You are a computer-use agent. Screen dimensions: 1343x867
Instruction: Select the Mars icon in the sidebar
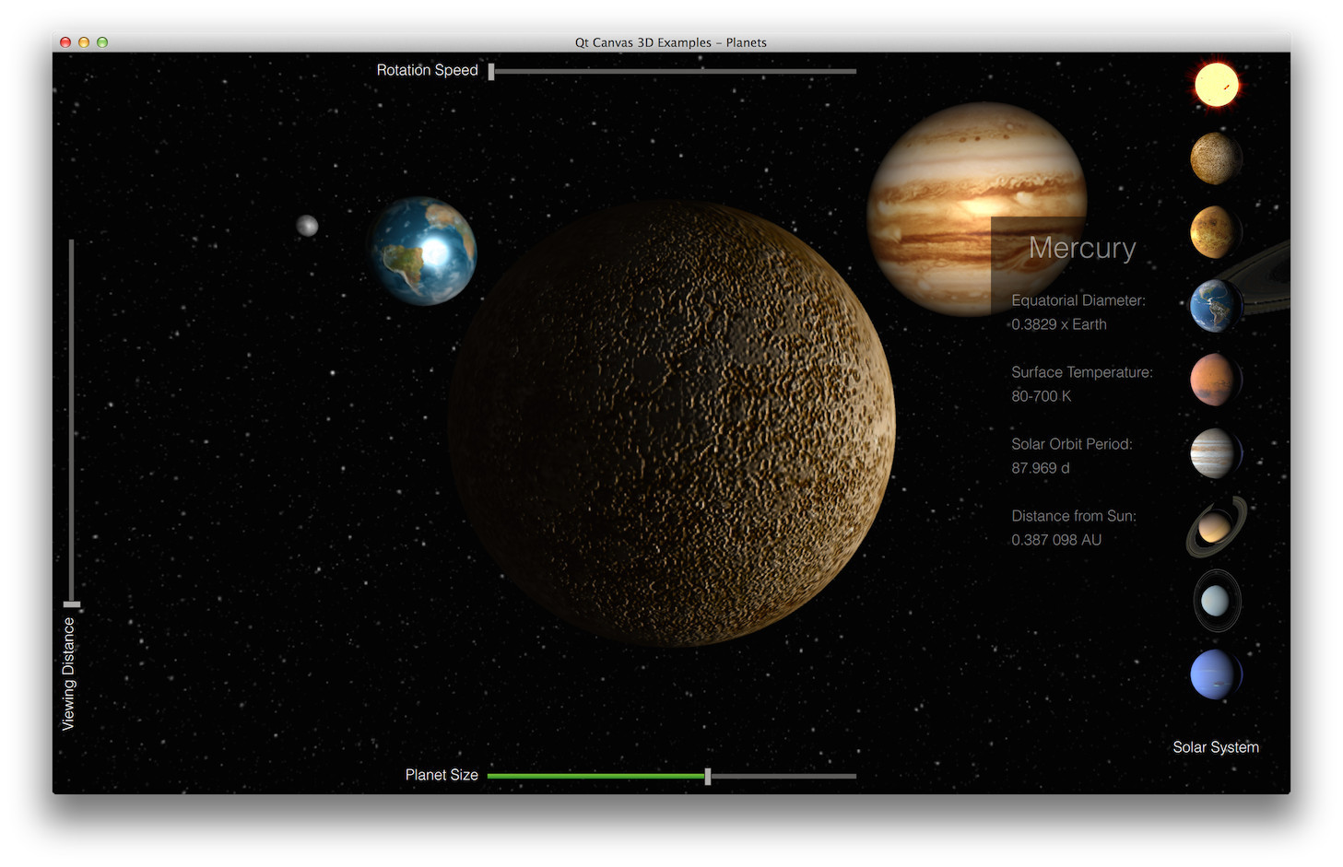pyautogui.click(x=1215, y=379)
